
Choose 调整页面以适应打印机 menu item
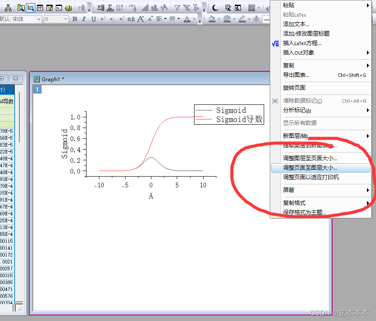pyautogui.click(x=321, y=177)
